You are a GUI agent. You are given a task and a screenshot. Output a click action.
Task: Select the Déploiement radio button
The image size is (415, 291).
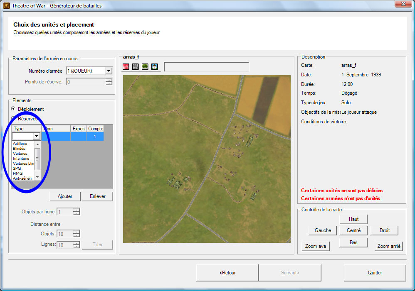pyautogui.click(x=13, y=109)
